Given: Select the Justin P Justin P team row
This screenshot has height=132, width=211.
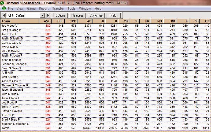Looking at the screenshot, I should [x=106, y=55].
